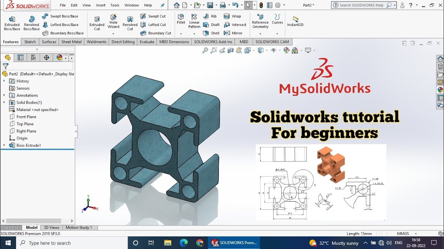Select the Revolved Cut tool
The image size is (444, 249).
pos(130,23)
